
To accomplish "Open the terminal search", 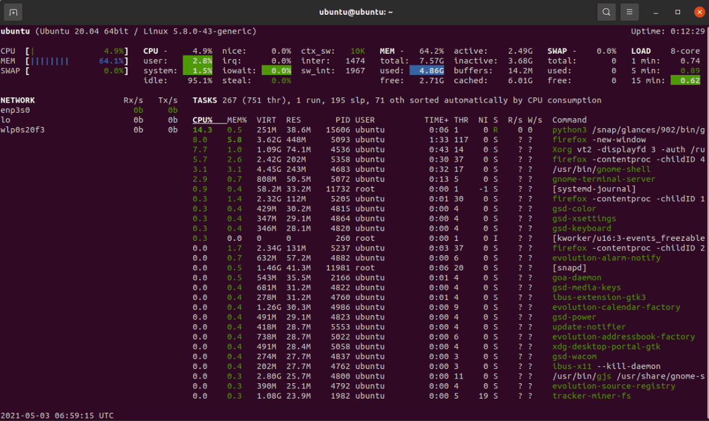I will 606,11.
